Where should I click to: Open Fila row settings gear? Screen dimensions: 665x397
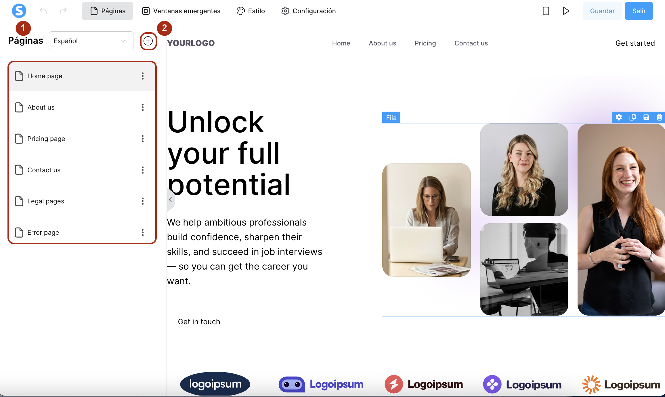pos(619,117)
